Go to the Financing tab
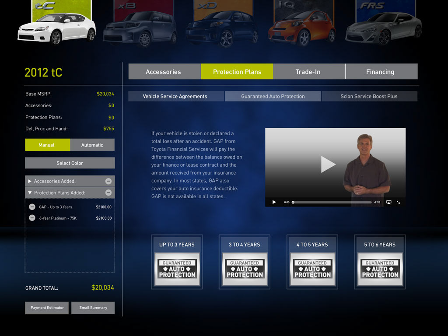The width and height of the screenshot is (448, 336). 381,72
